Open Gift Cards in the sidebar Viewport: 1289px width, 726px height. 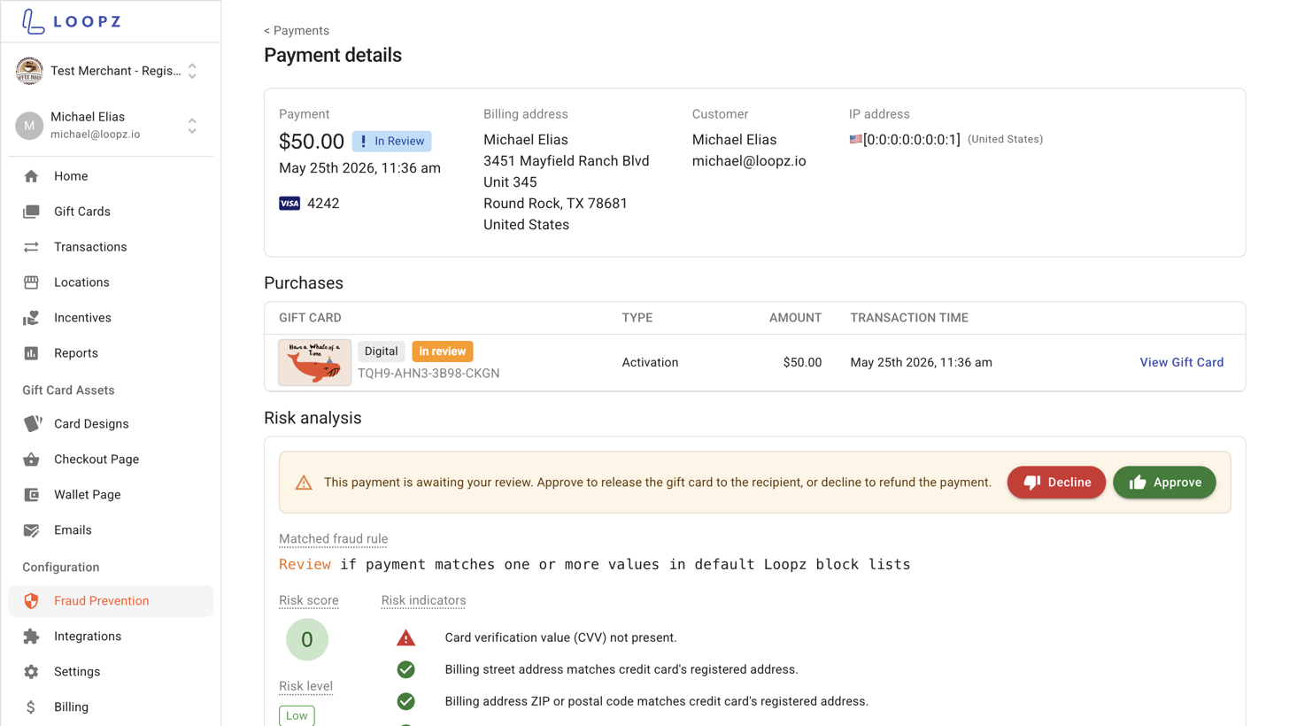[x=111, y=212]
